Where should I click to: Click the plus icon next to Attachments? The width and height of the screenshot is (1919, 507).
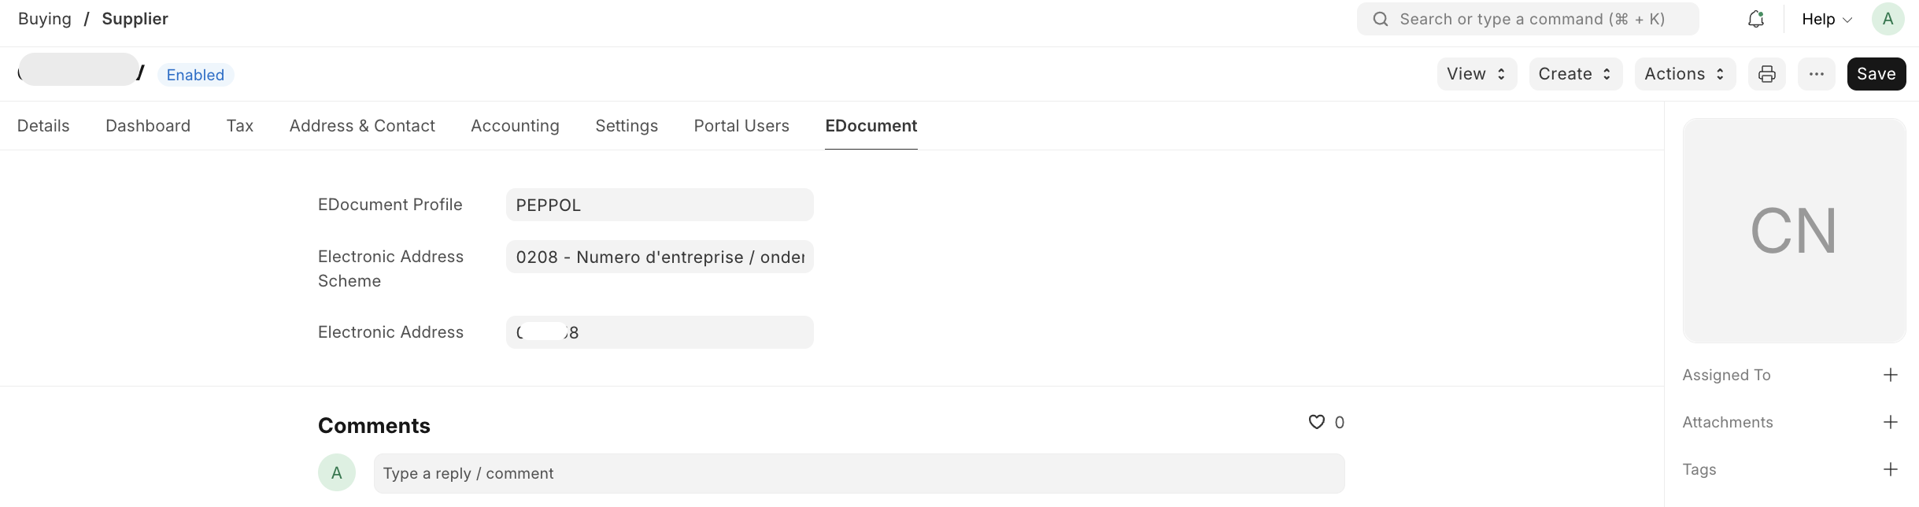pyautogui.click(x=1890, y=422)
